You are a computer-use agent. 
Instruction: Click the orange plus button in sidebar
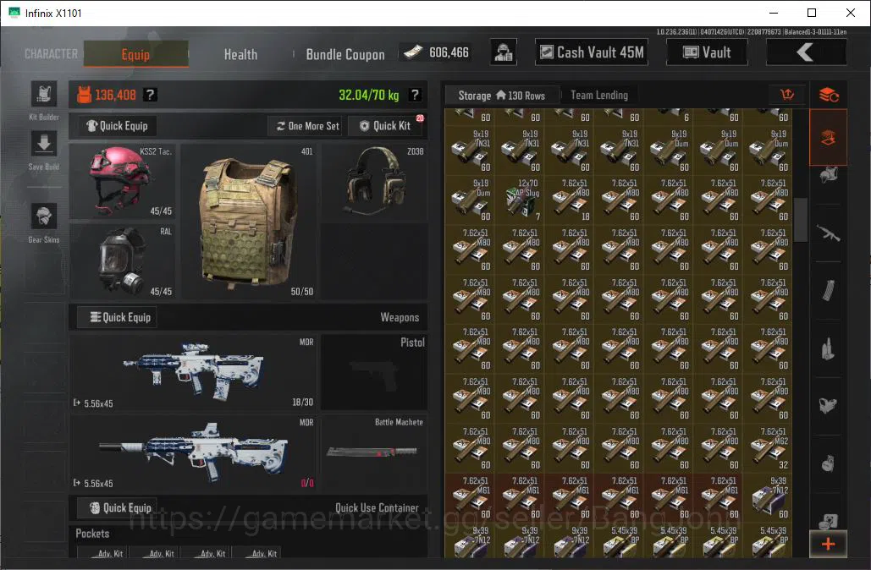tap(828, 544)
